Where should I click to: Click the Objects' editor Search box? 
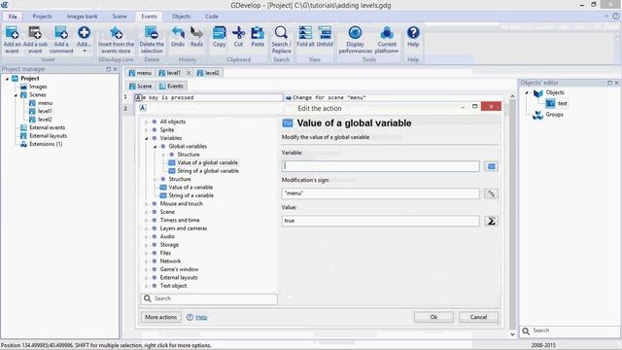570,331
